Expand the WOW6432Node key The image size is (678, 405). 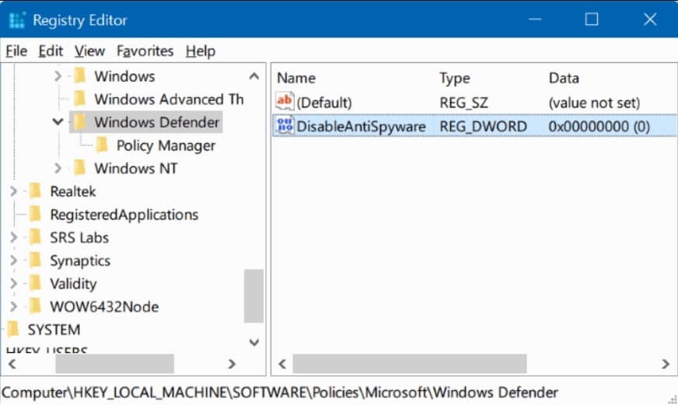coord(13,306)
